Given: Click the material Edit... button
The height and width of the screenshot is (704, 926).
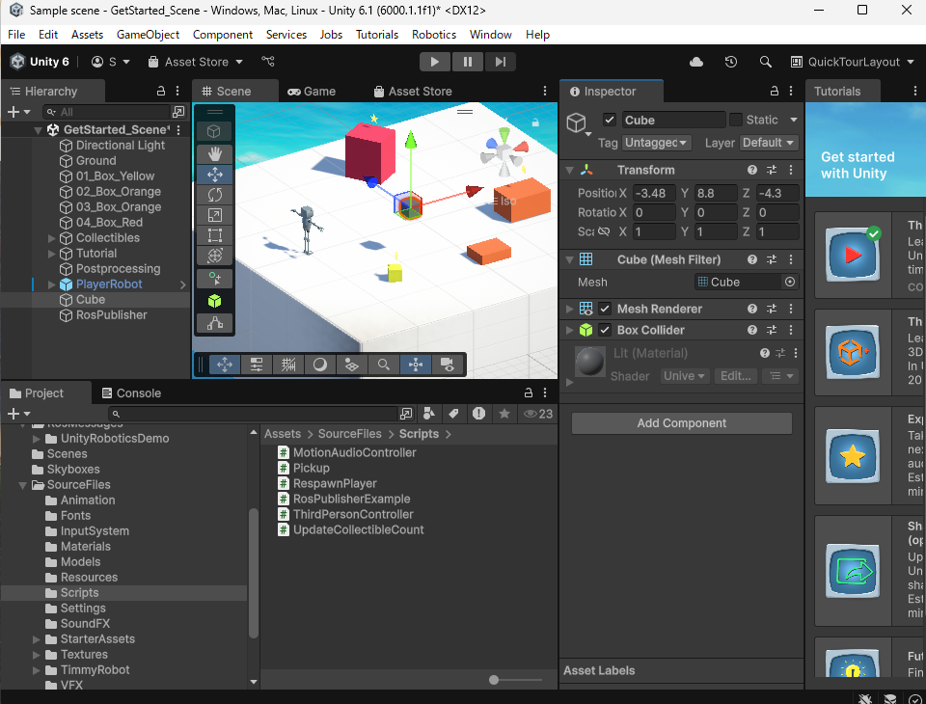Looking at the screenshot, I should pos(735,376).
